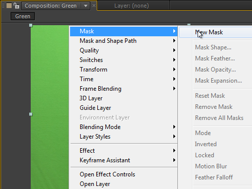Toggle the 3D Layer menu option

(123, 98)
